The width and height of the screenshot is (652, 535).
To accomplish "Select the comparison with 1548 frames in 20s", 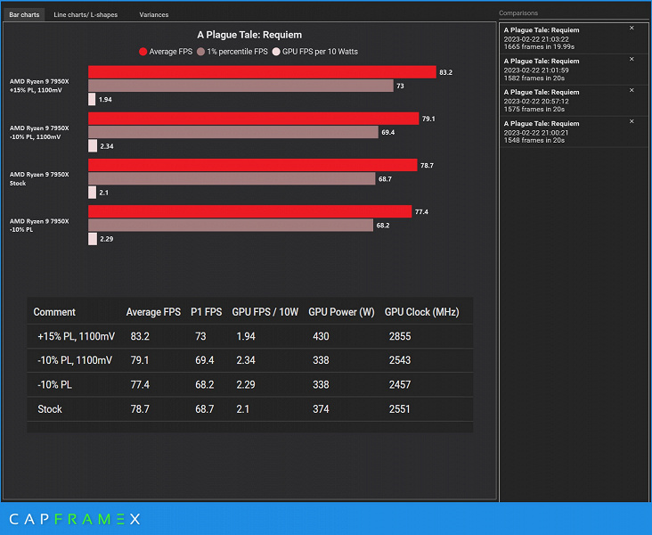I will [x=574, y=132].
